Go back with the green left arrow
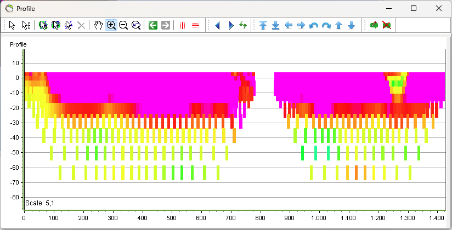This screenshot has width=452, height=230. click(153, 25)
